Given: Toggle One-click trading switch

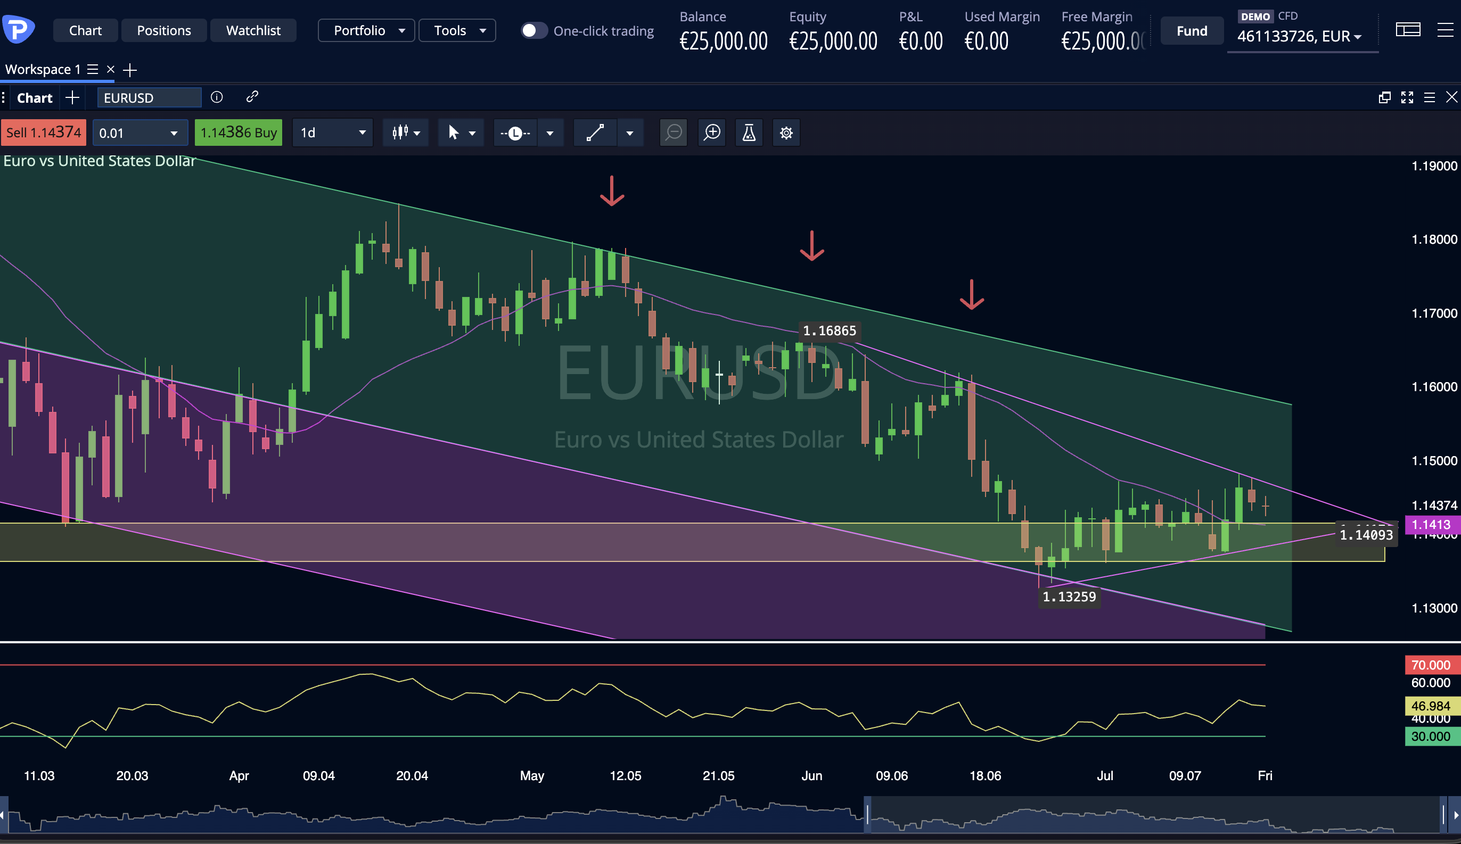Looking at the screenshot, I should tap(533, 30).
